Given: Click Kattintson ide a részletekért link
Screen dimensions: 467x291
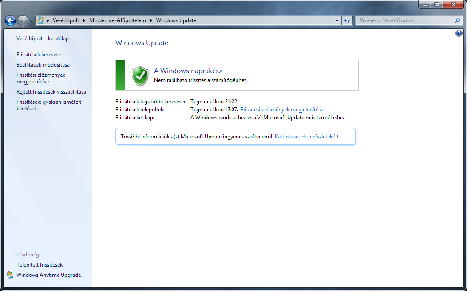Looking at the screenshot, I should [x=307, y=137].
